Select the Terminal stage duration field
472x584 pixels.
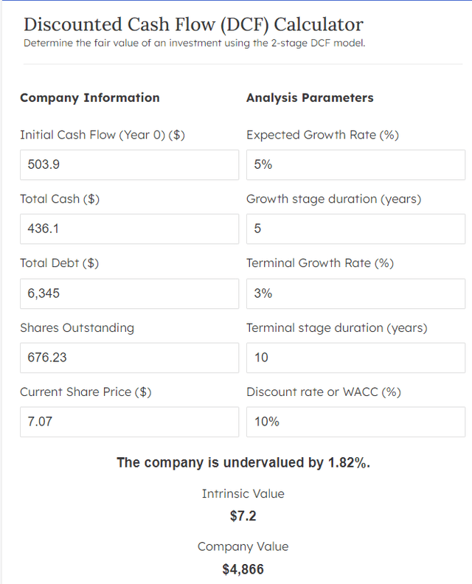coord(355,357)
